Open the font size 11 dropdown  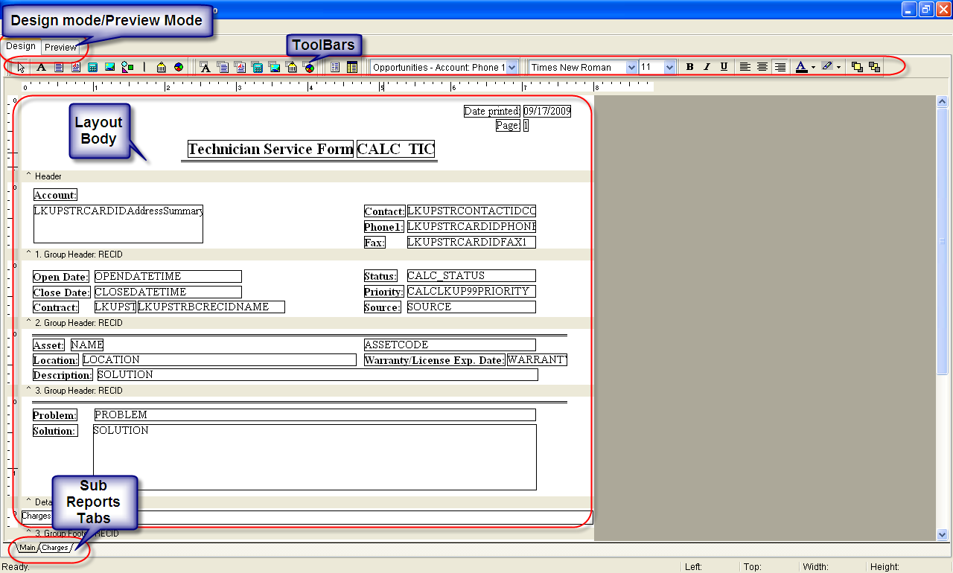pos(669,67)
